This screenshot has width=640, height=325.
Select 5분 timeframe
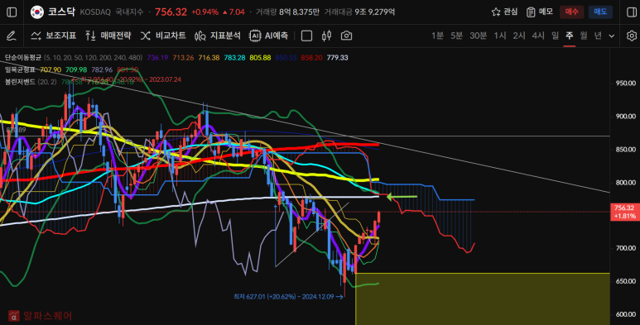(456, 36)
